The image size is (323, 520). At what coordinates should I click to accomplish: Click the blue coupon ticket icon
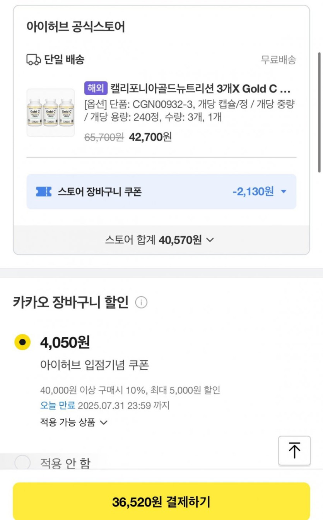[x=43, y=191]
